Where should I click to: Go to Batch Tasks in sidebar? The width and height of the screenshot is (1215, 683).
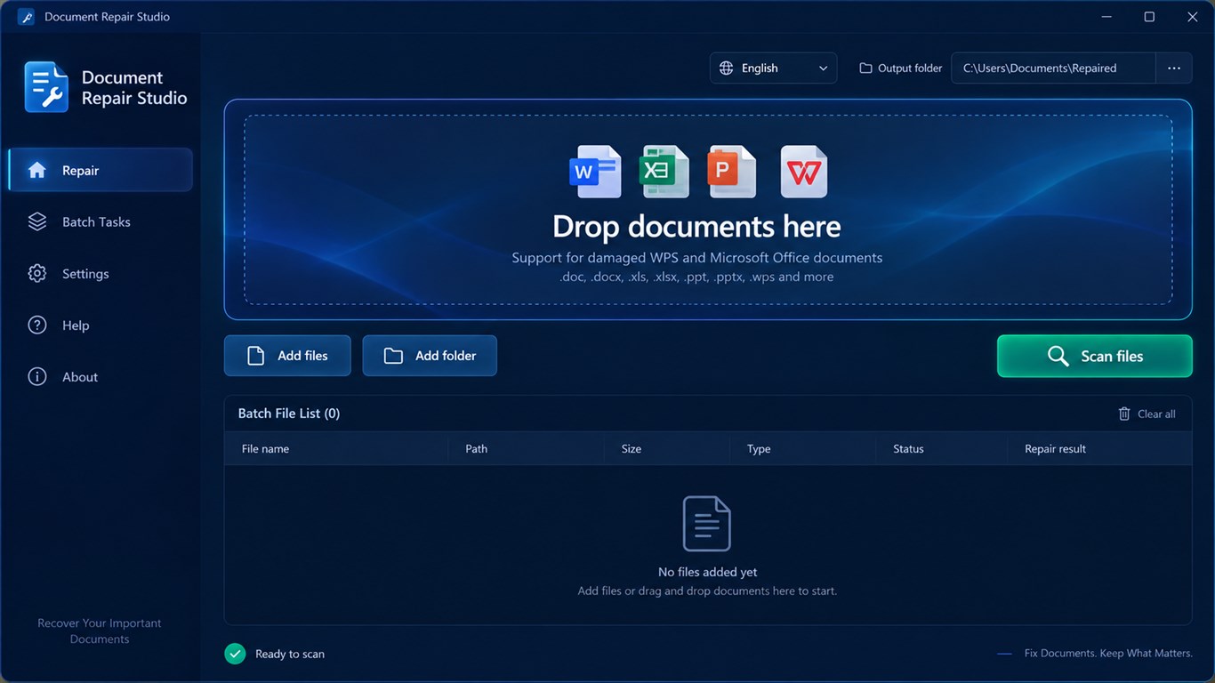[101, 221]
